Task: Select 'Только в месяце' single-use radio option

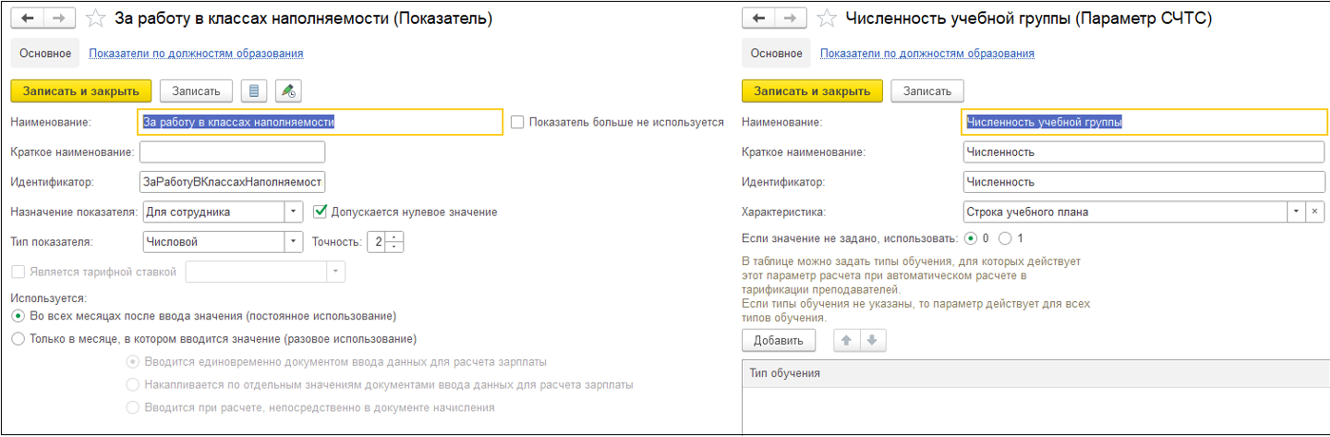Action: (17, 339)
